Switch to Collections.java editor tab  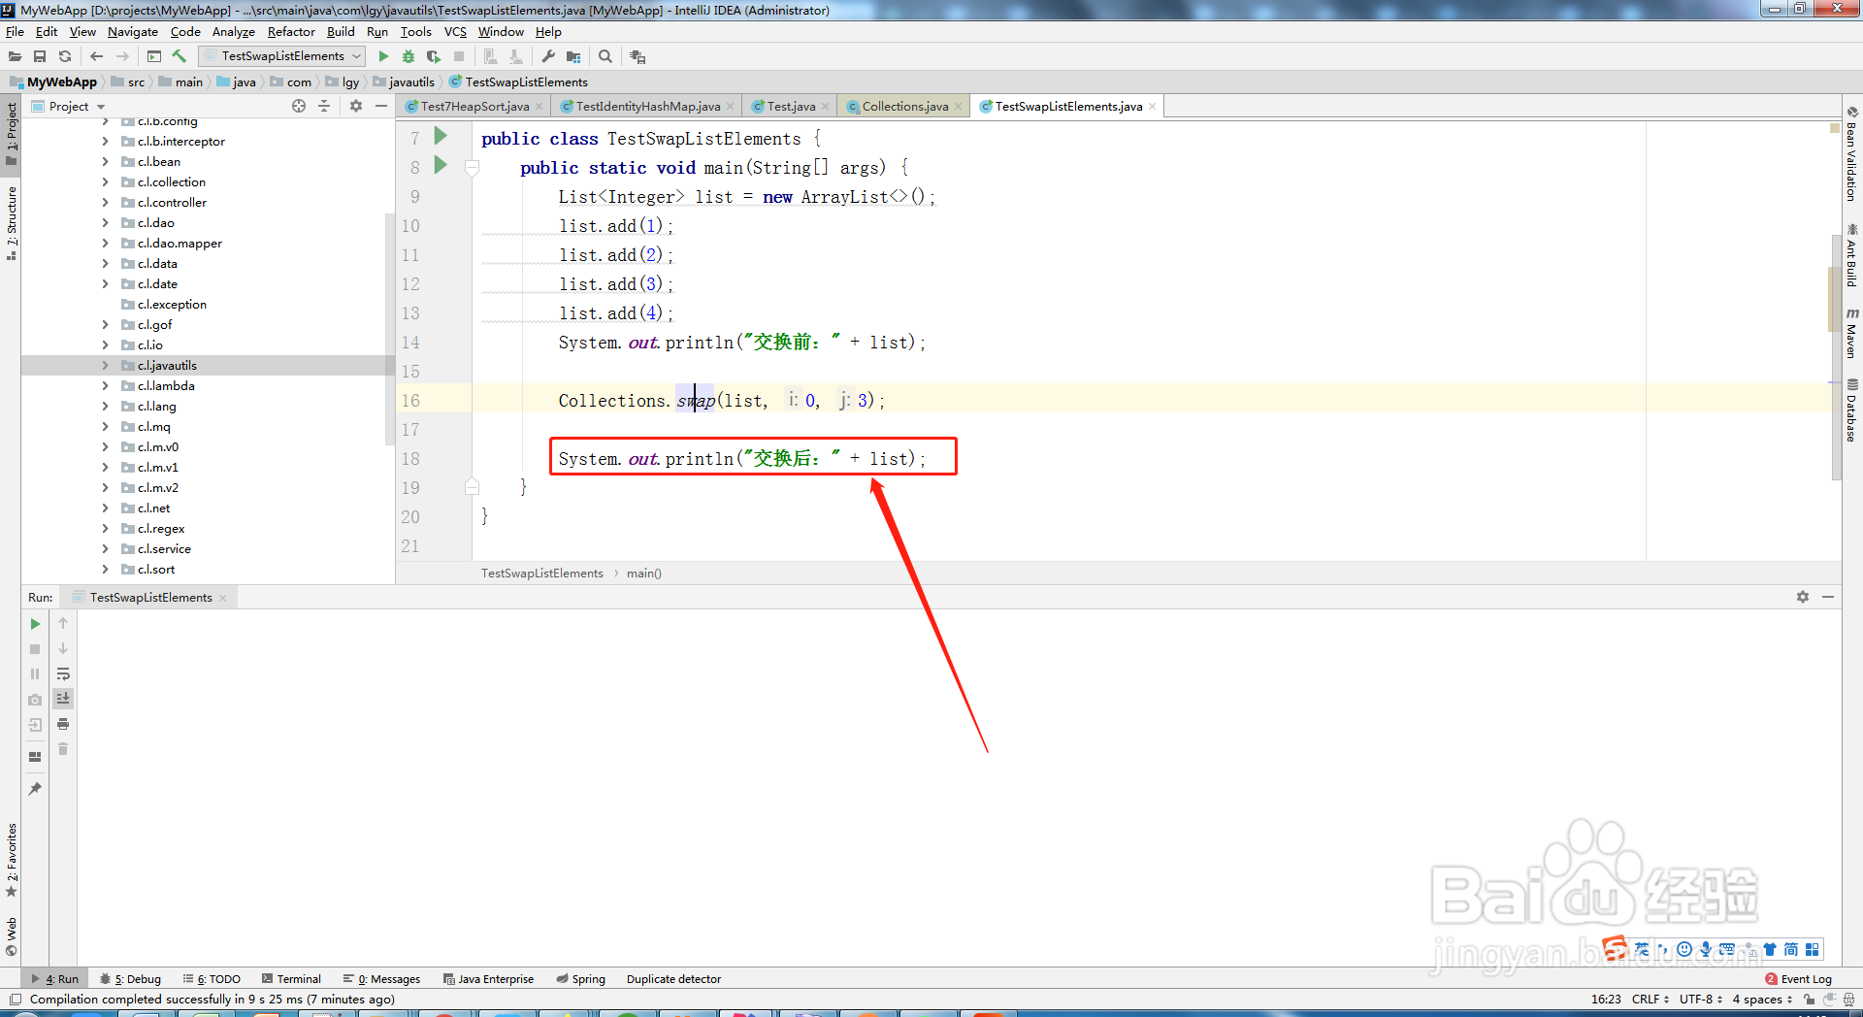[904, 107]
